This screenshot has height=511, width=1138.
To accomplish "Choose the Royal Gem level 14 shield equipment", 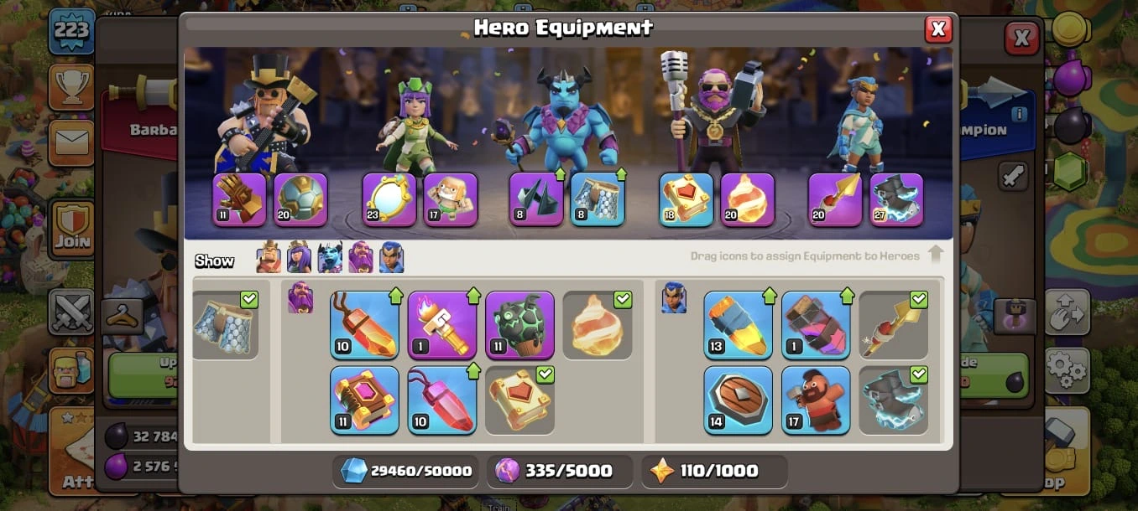I will point(738,400).
